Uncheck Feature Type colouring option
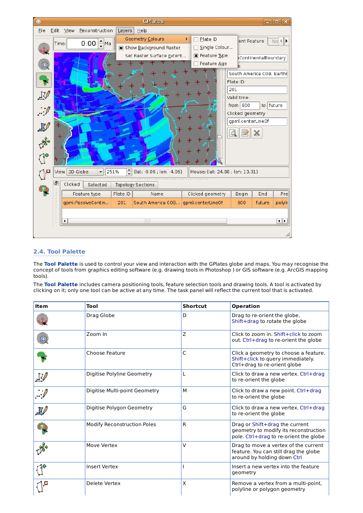The image size is (363, 513). (x=196, y=56)
